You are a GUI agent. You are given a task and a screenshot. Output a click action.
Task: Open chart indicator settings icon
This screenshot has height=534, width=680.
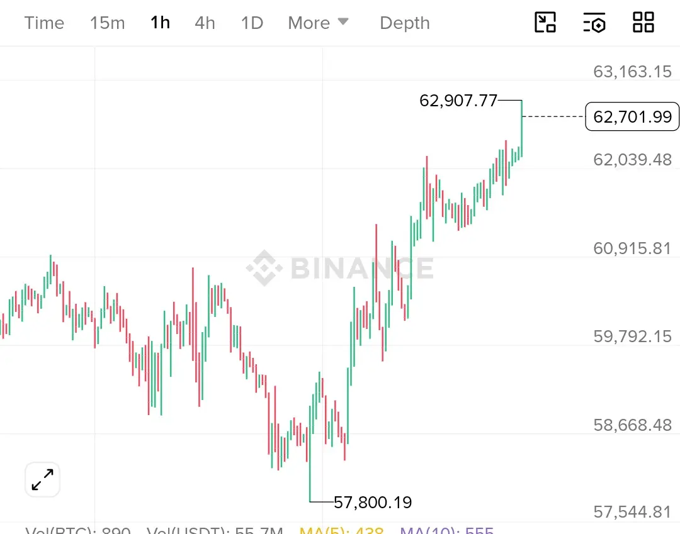[594, 23]
